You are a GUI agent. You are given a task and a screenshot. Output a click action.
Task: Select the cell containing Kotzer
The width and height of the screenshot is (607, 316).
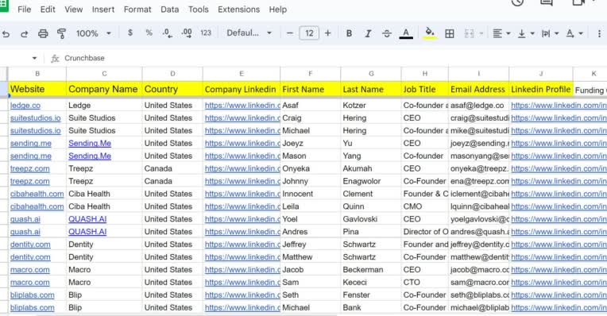[371, 106]
